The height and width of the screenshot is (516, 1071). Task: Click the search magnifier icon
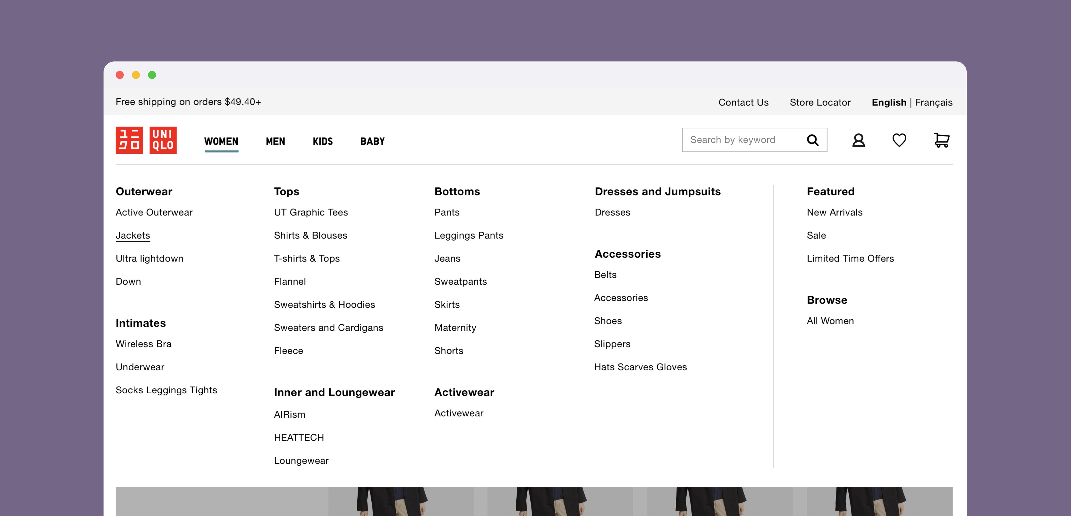(x=812, y=140)
